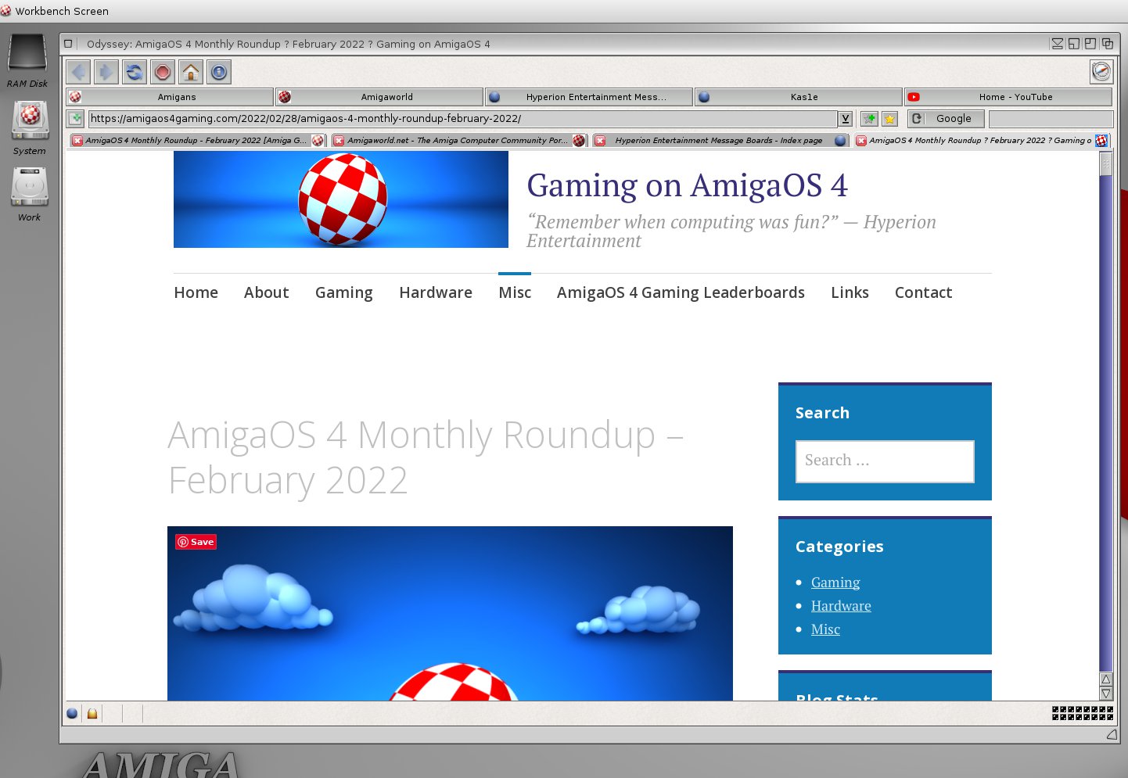Click the compass throbber icon at top right
This screenshot has width=1128, height=778.
(x=1101, y=72)
